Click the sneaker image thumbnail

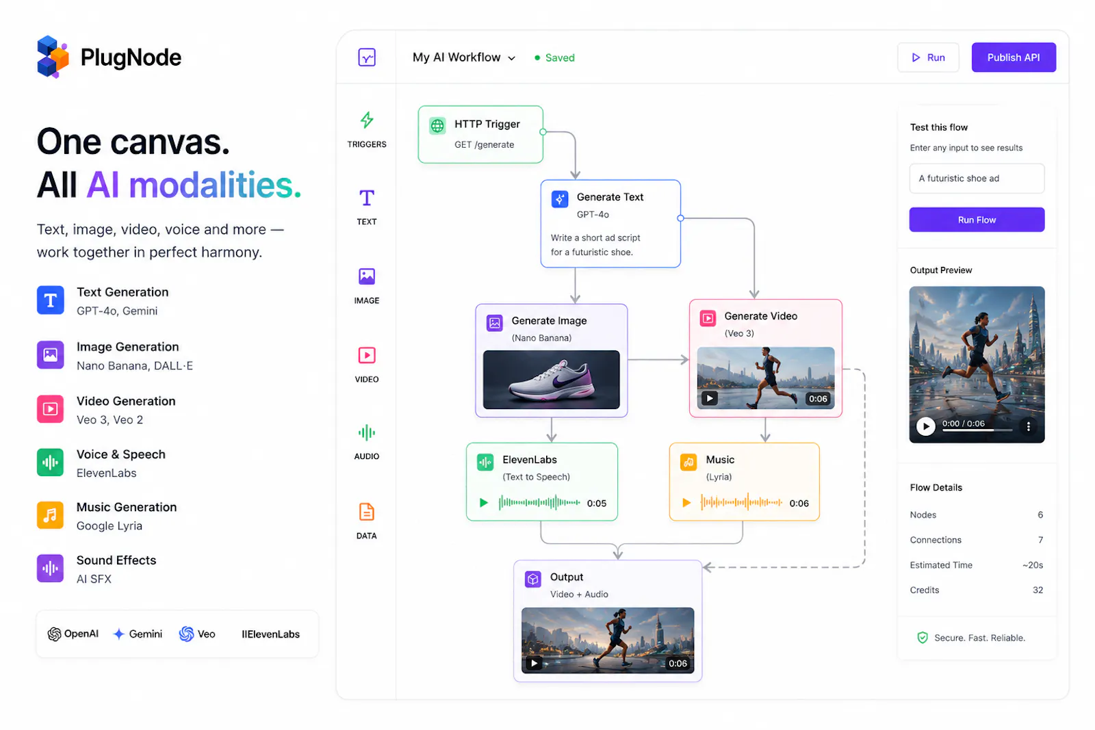[552, 380]
